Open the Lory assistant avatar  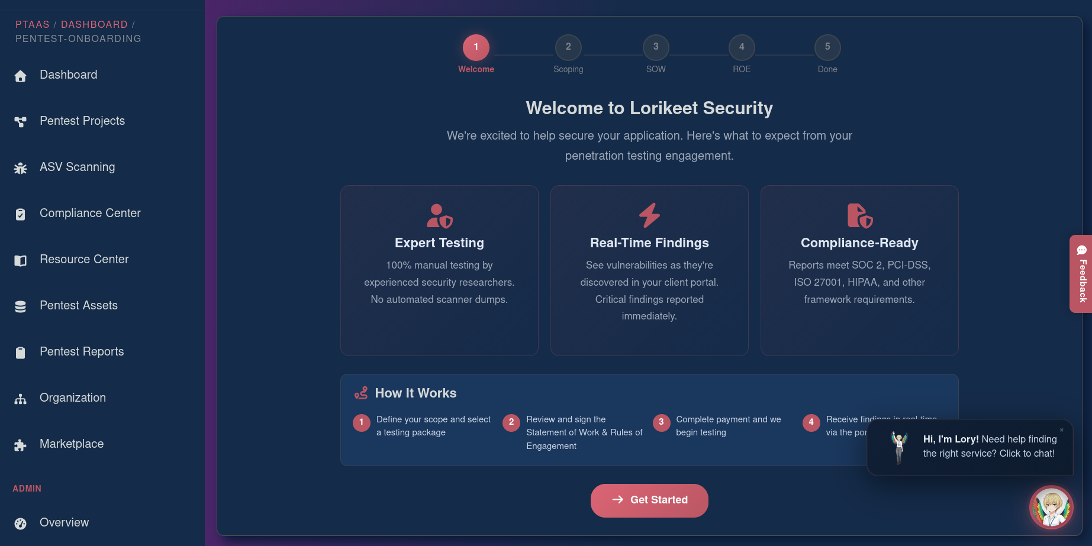click(x=1051, y=507)
